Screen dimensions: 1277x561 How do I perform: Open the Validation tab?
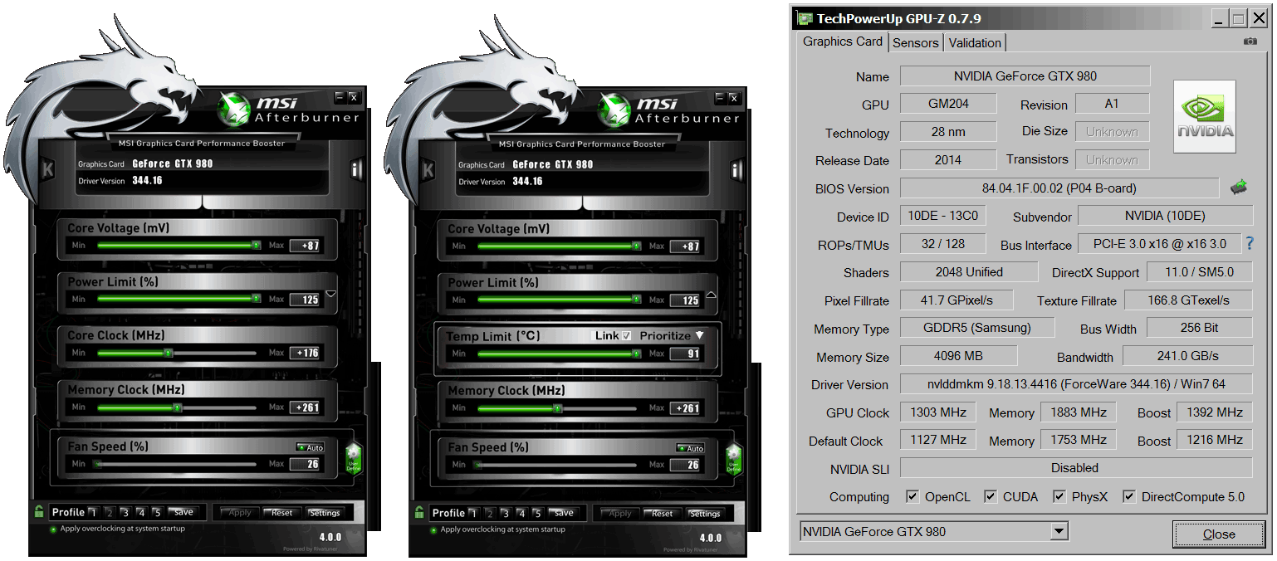tap(975, 42)
